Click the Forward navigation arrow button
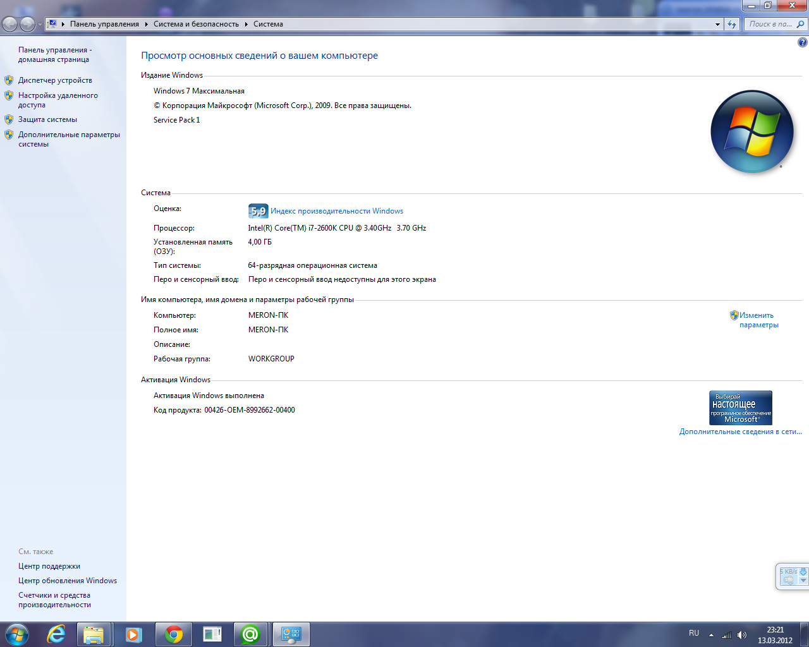 point(27,24)
